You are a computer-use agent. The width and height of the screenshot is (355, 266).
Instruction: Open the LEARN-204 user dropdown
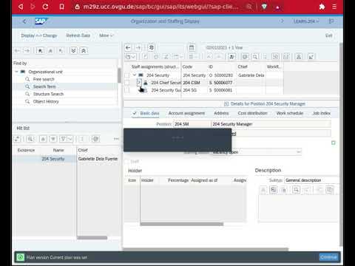coord(306,21)
